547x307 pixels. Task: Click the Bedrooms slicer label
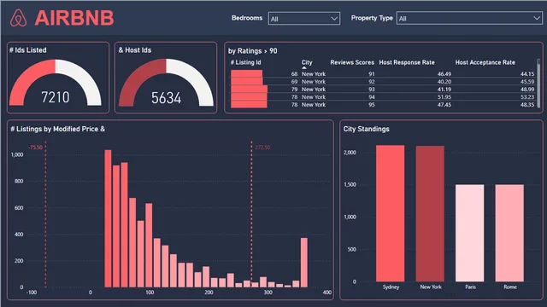click(x=247, y=18)
